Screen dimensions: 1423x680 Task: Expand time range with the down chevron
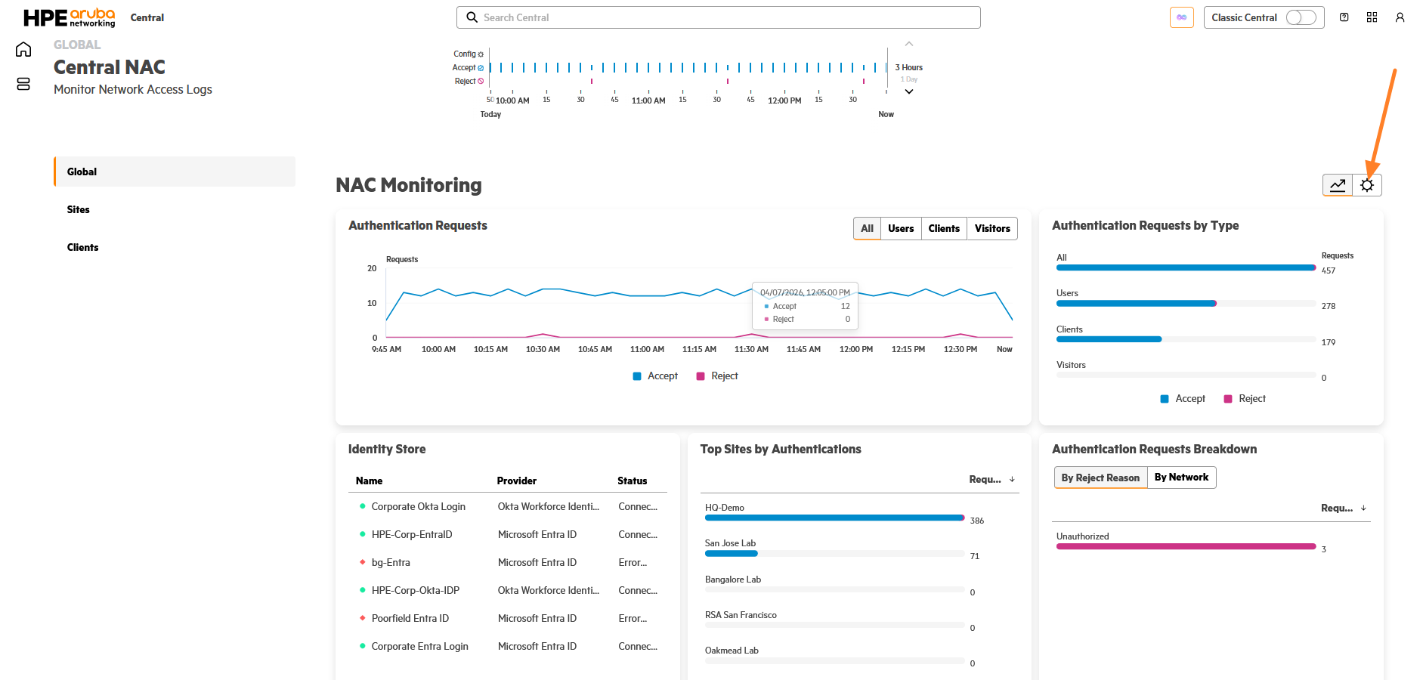(909, 91)
